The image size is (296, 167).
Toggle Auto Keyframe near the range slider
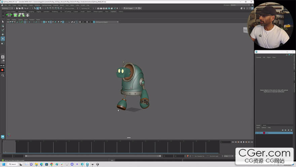(188, 156)
